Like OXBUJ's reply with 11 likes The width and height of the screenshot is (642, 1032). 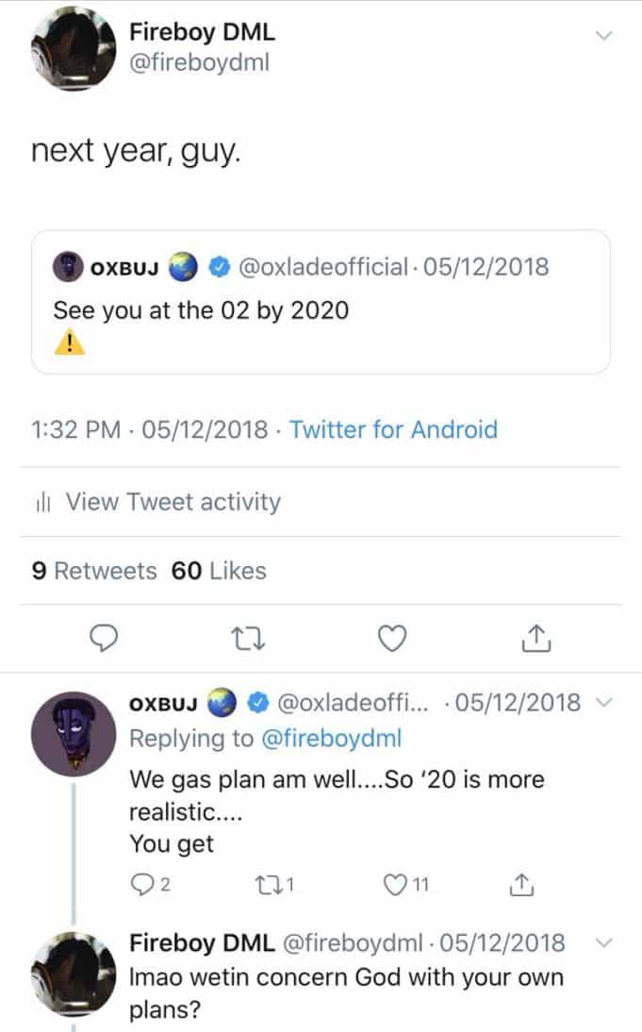(x=397, y=885)
